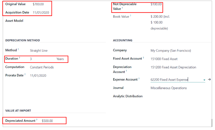Expand the Expense Account dropdown arrow
The height and width of the screenshot is (130, 215).
point(204,80)
